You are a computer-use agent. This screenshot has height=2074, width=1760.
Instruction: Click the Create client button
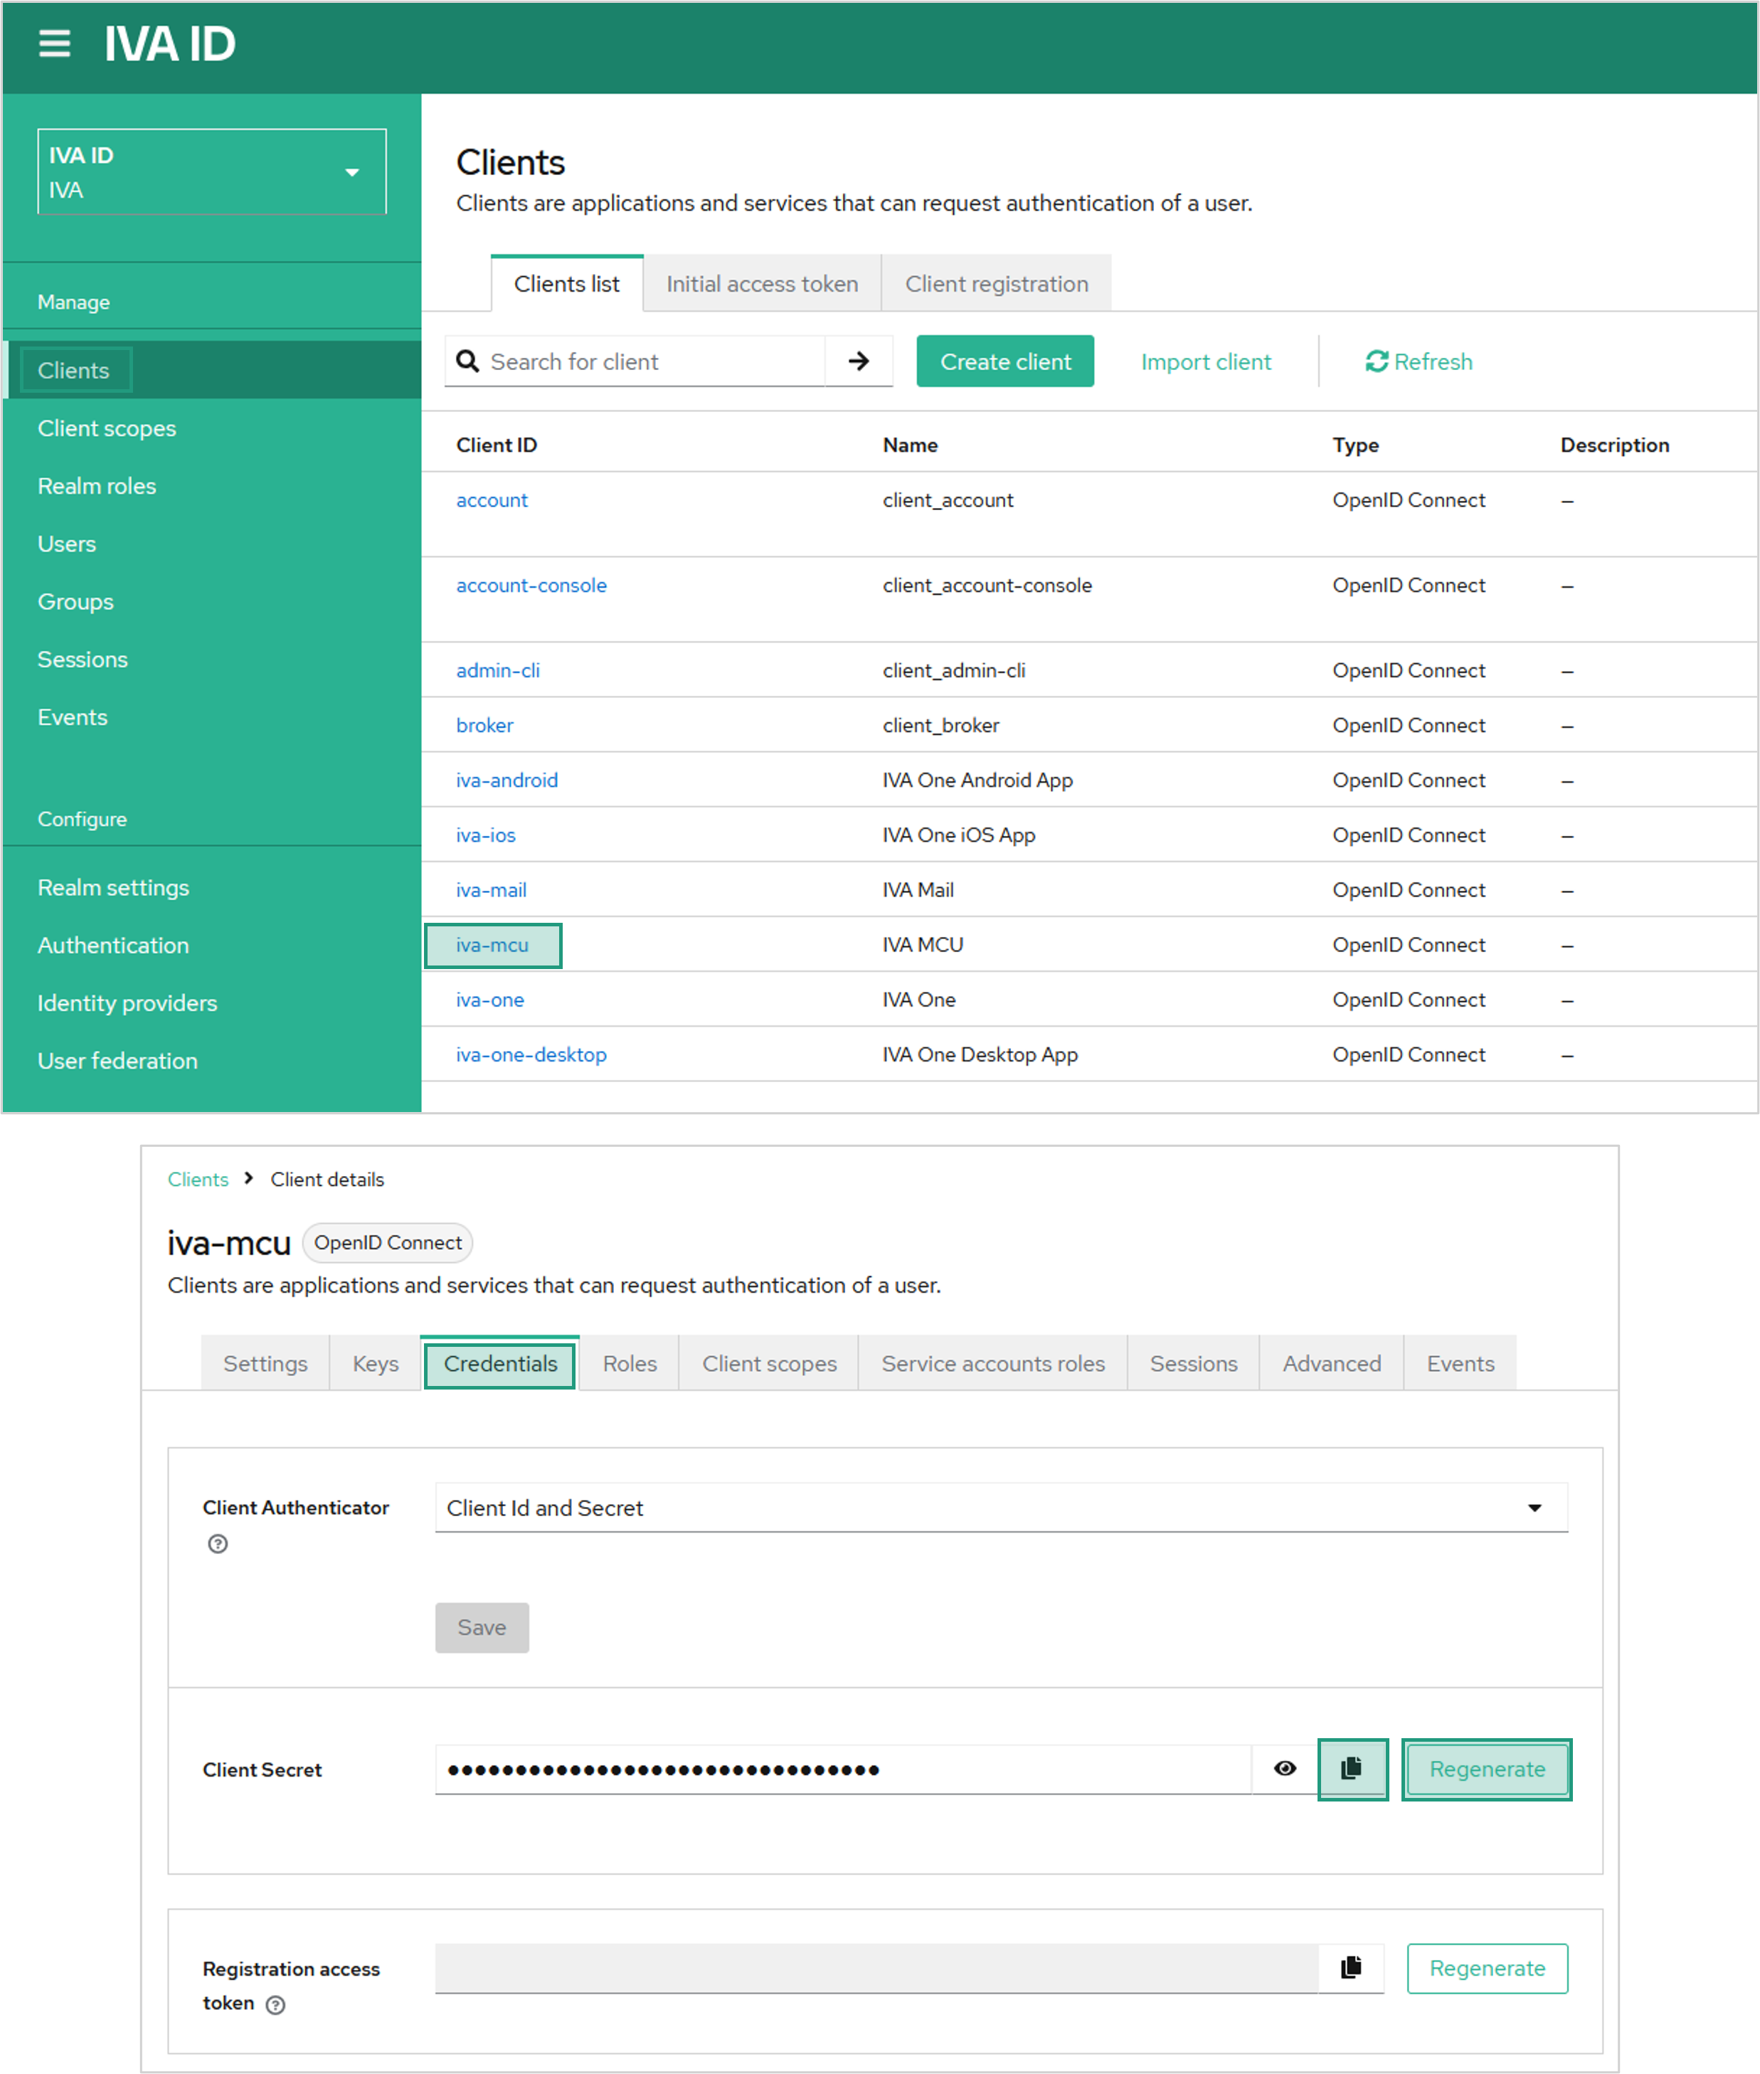(x=1004, y=361)
